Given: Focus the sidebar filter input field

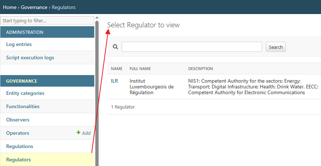Looking at the screenshot, I should tap(47, 21).
